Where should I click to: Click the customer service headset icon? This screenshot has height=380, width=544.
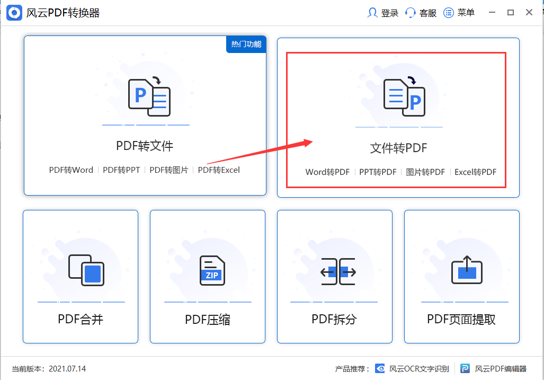pos(411,13)
